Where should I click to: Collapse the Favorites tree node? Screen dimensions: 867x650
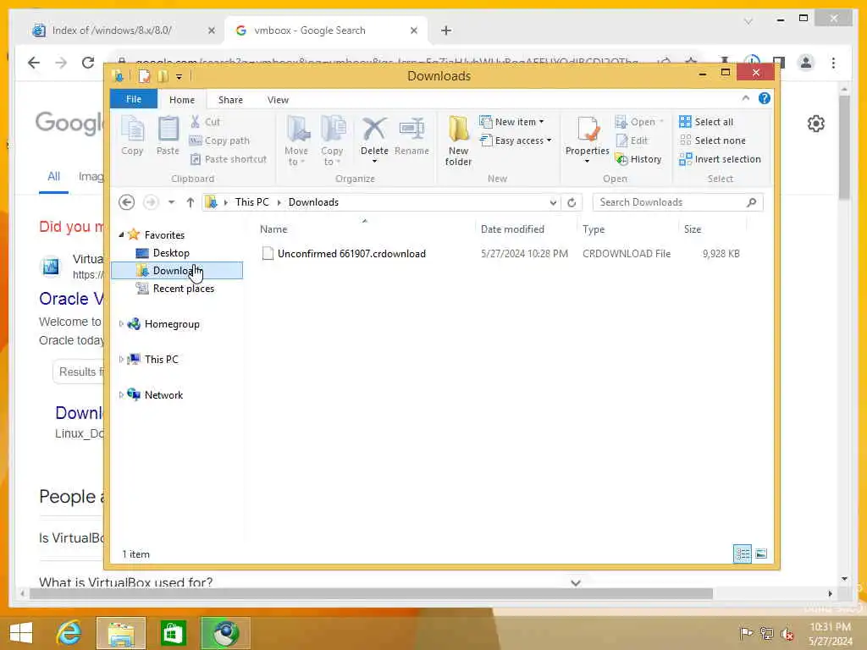coord(121,235)
